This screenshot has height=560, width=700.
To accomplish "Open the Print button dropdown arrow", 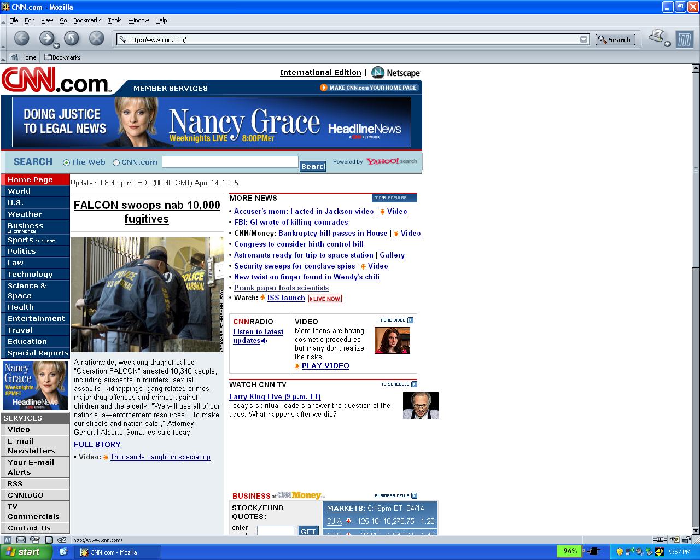I will pyautogui.click(x=668, y=43).
